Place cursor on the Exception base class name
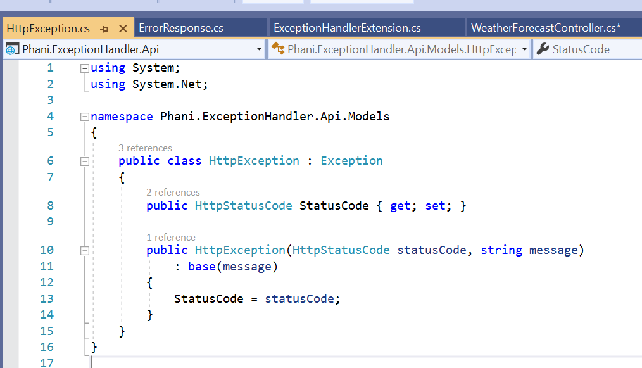This screenshot has width=642, height=368. pos(351,161)
